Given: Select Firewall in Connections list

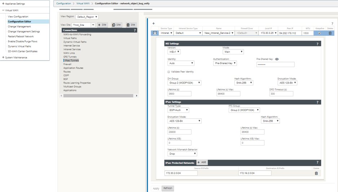Looking at the screenshot, I should point(67,64).
